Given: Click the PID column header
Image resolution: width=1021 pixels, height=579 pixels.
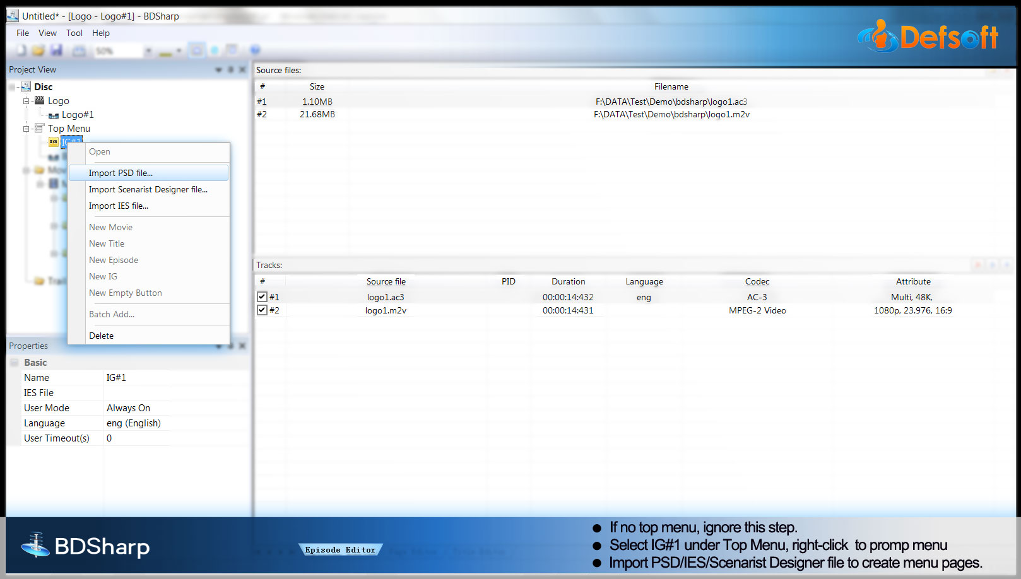Looking at the screenshot, I should point(508,281).
